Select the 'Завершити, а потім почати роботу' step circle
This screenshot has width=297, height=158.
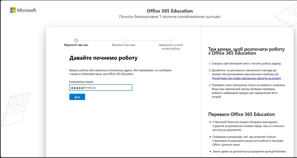point(171,41)
